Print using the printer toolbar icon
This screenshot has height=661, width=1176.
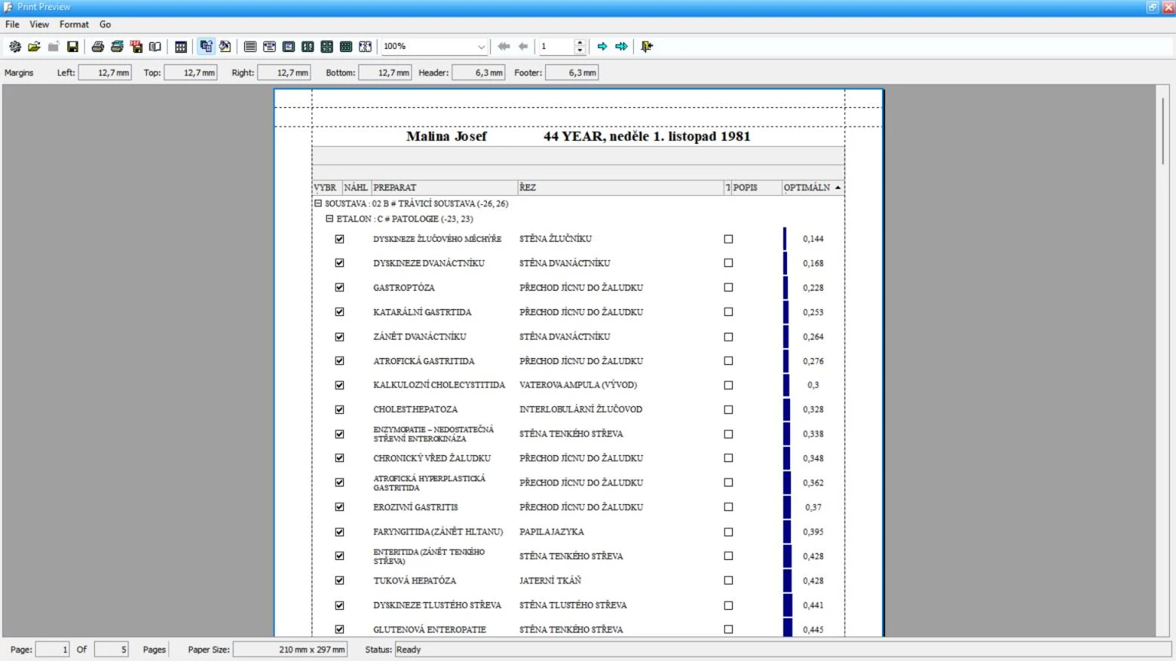click(97, 47)
